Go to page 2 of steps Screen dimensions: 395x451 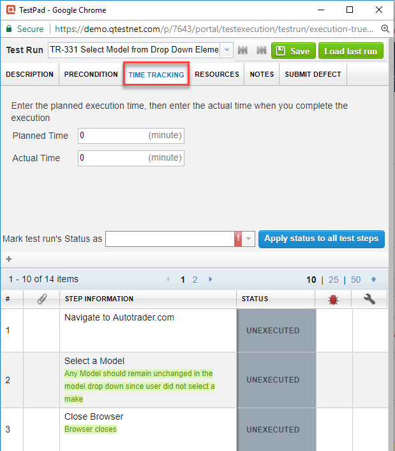pyautogui.click(x=195, y=280)
